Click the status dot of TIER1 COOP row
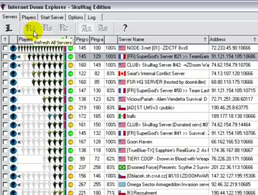The width and height of the screenshot is (258, 195). click(71, 159)
